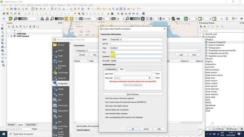Screen dimensions: 244x137
Task: Expand the OSM Standard layer tree node
Action: click(x=8, y=36)
